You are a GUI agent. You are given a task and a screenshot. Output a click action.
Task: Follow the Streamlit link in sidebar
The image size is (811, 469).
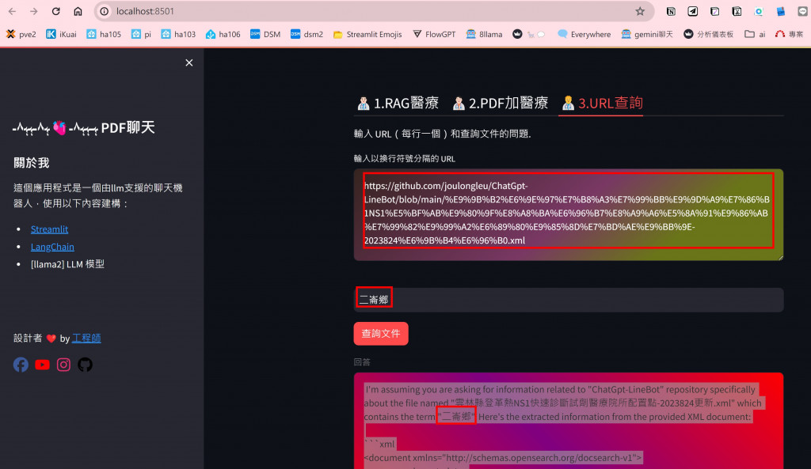click(49, 229)
